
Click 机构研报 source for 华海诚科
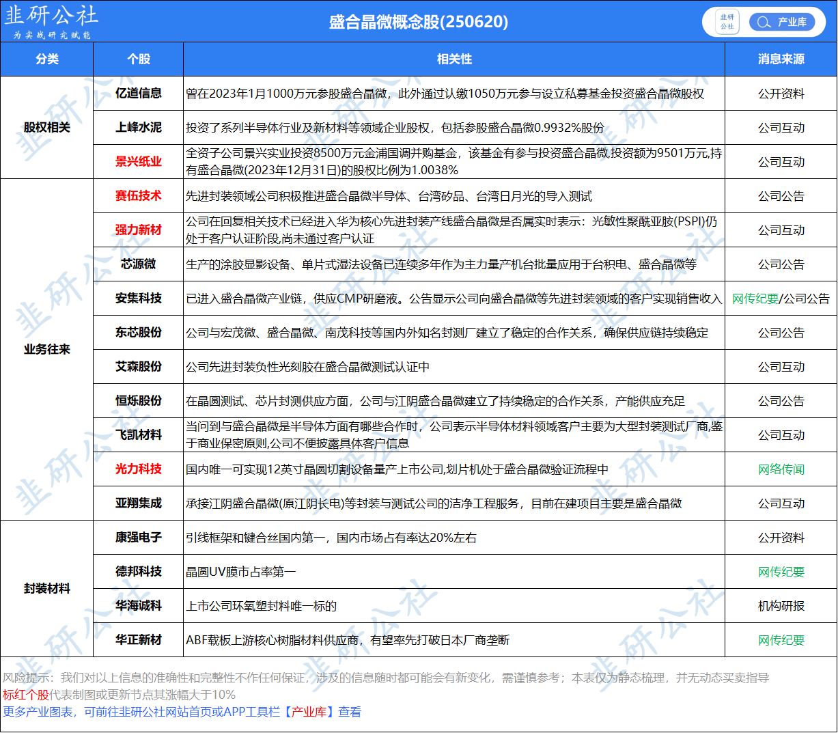[781, 606]
